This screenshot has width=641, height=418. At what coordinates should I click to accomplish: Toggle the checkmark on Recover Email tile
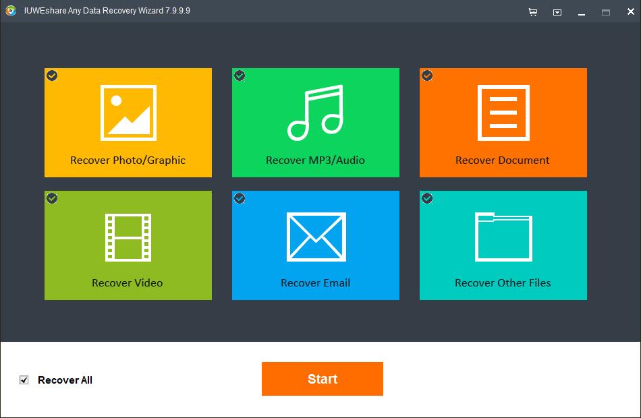click(x=238, y=199)
